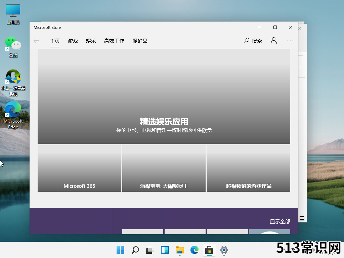
Task: Click the account sign-in person icon
Action: pos(274,41)
